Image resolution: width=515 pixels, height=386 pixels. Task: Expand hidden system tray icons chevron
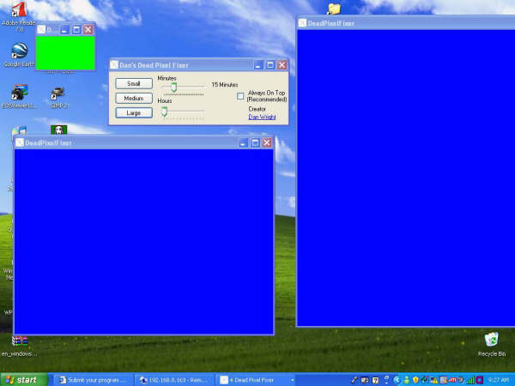click(x=397, y=380)
